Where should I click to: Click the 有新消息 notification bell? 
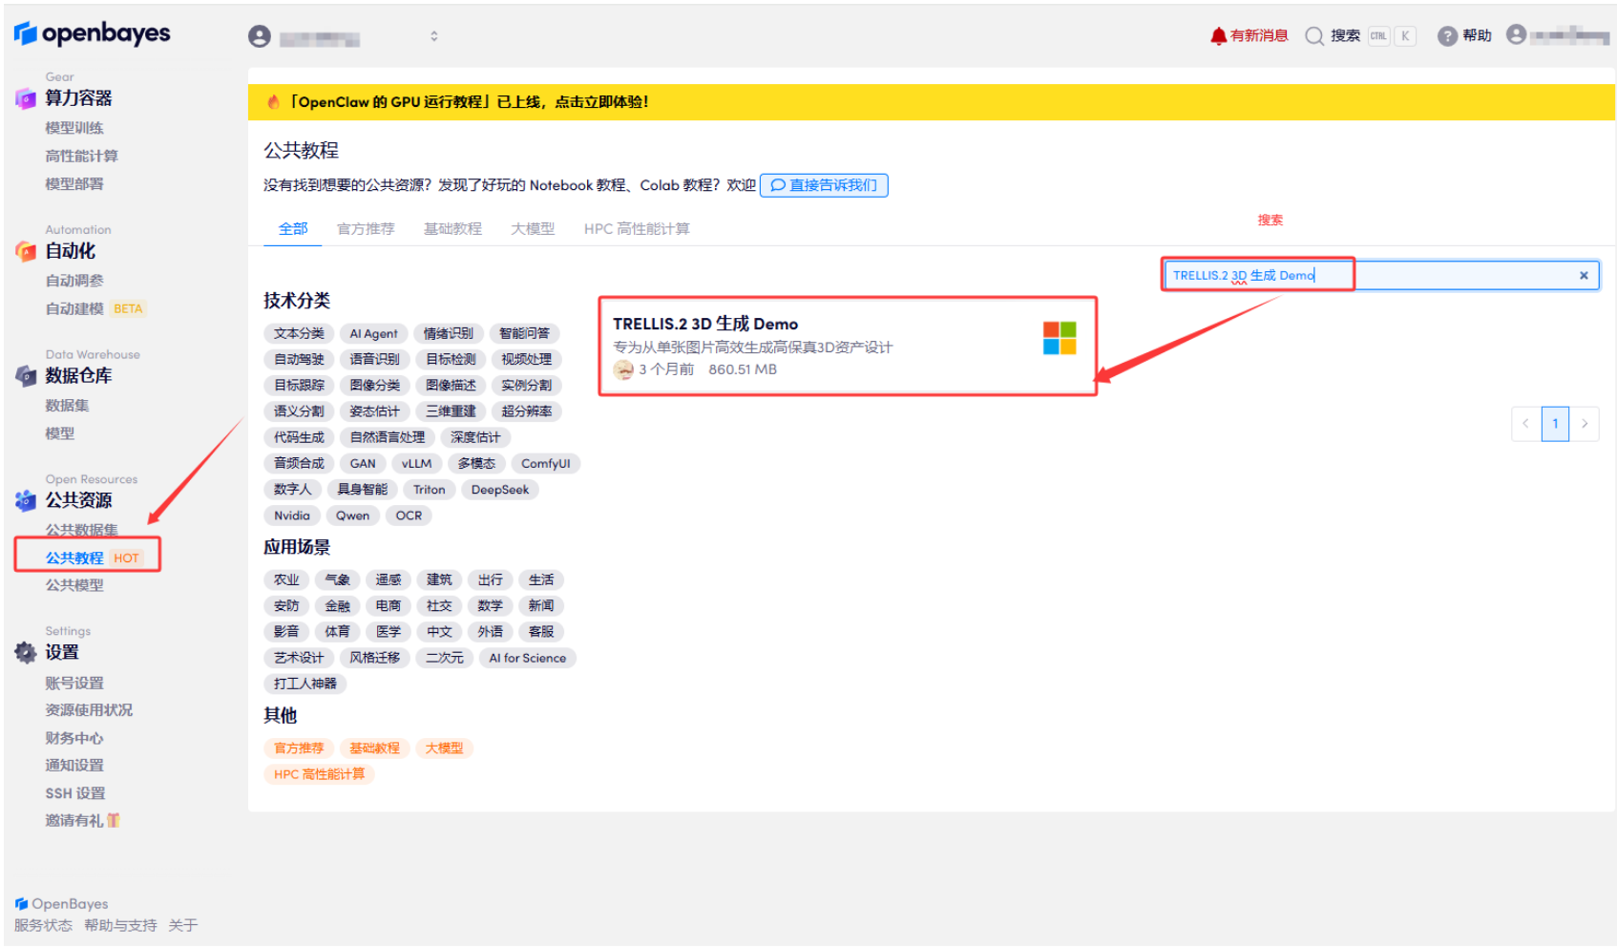1218,36
